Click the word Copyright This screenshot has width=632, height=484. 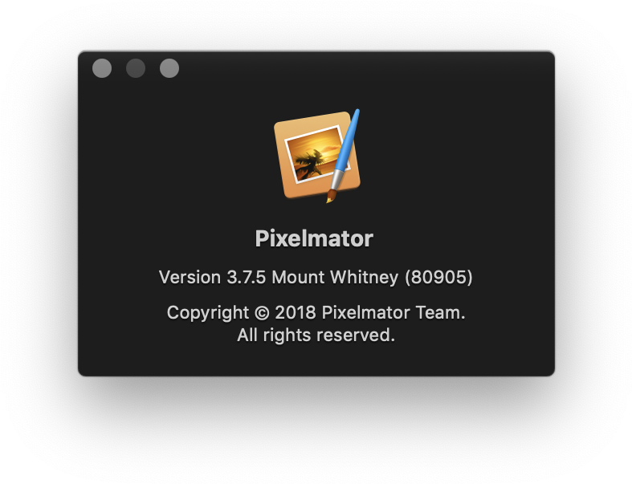[208, 313]
